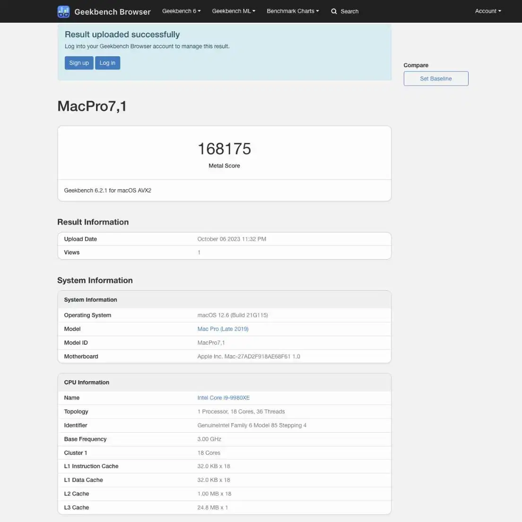The width and height of the screenshot is (522, 522).
Task: Click the Topology value 18 Cores, 36 Threads
Action: (x=241, y=411)
